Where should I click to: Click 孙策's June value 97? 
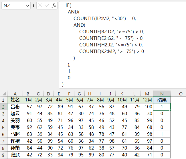(x=79, y=148)
